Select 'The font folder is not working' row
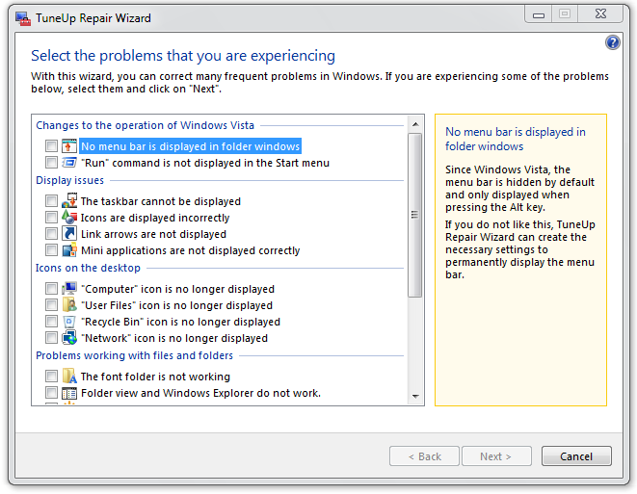This screenshot has width=637, height=494. click(155, 377)
